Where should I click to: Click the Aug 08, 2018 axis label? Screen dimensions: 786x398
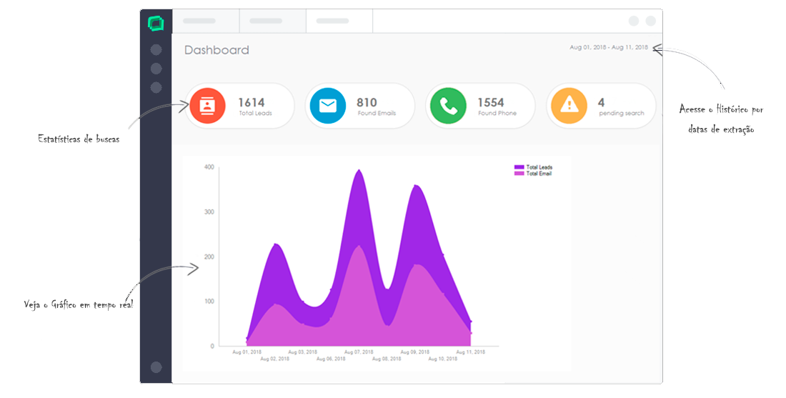tap(387, 359)
